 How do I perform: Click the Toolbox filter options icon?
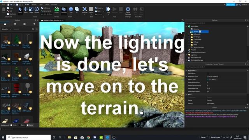pyautogui.click(x=37, y=30)
